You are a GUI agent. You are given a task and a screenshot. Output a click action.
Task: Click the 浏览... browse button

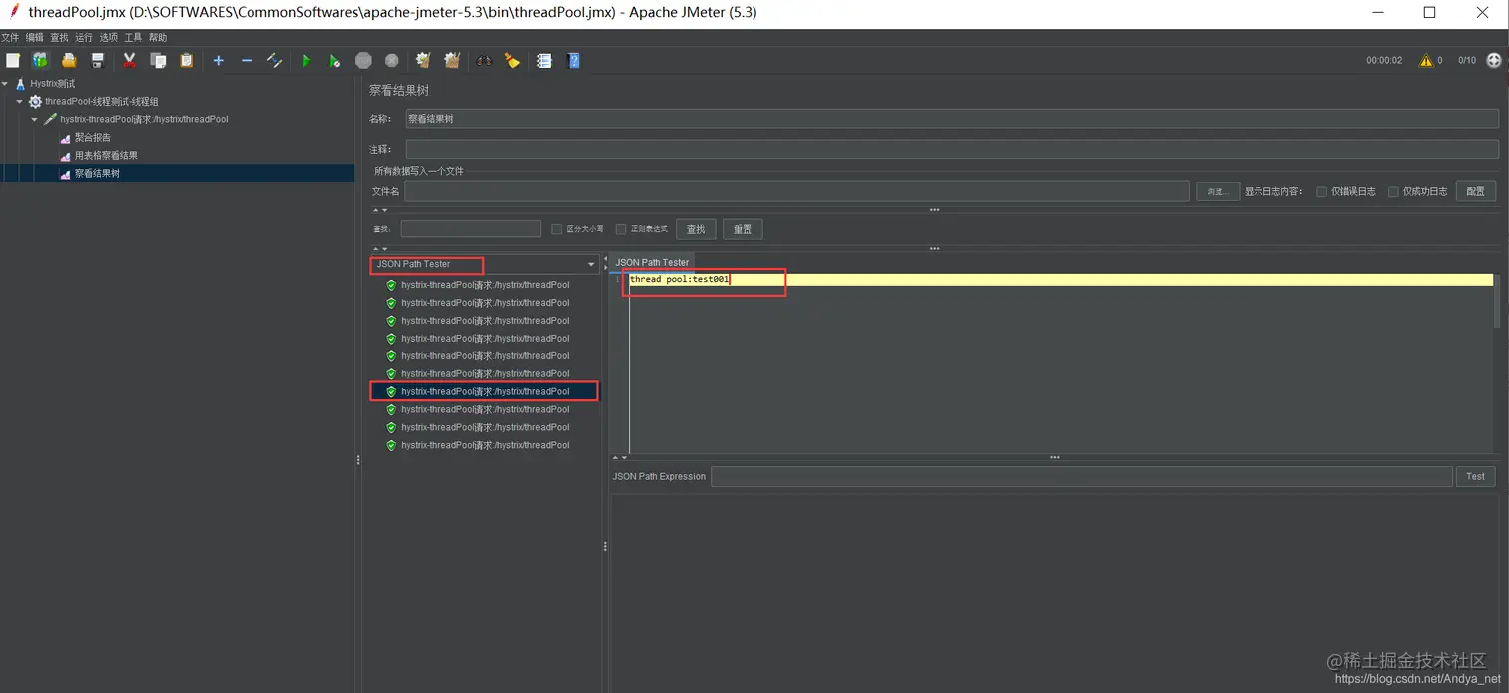point(1218,191)
